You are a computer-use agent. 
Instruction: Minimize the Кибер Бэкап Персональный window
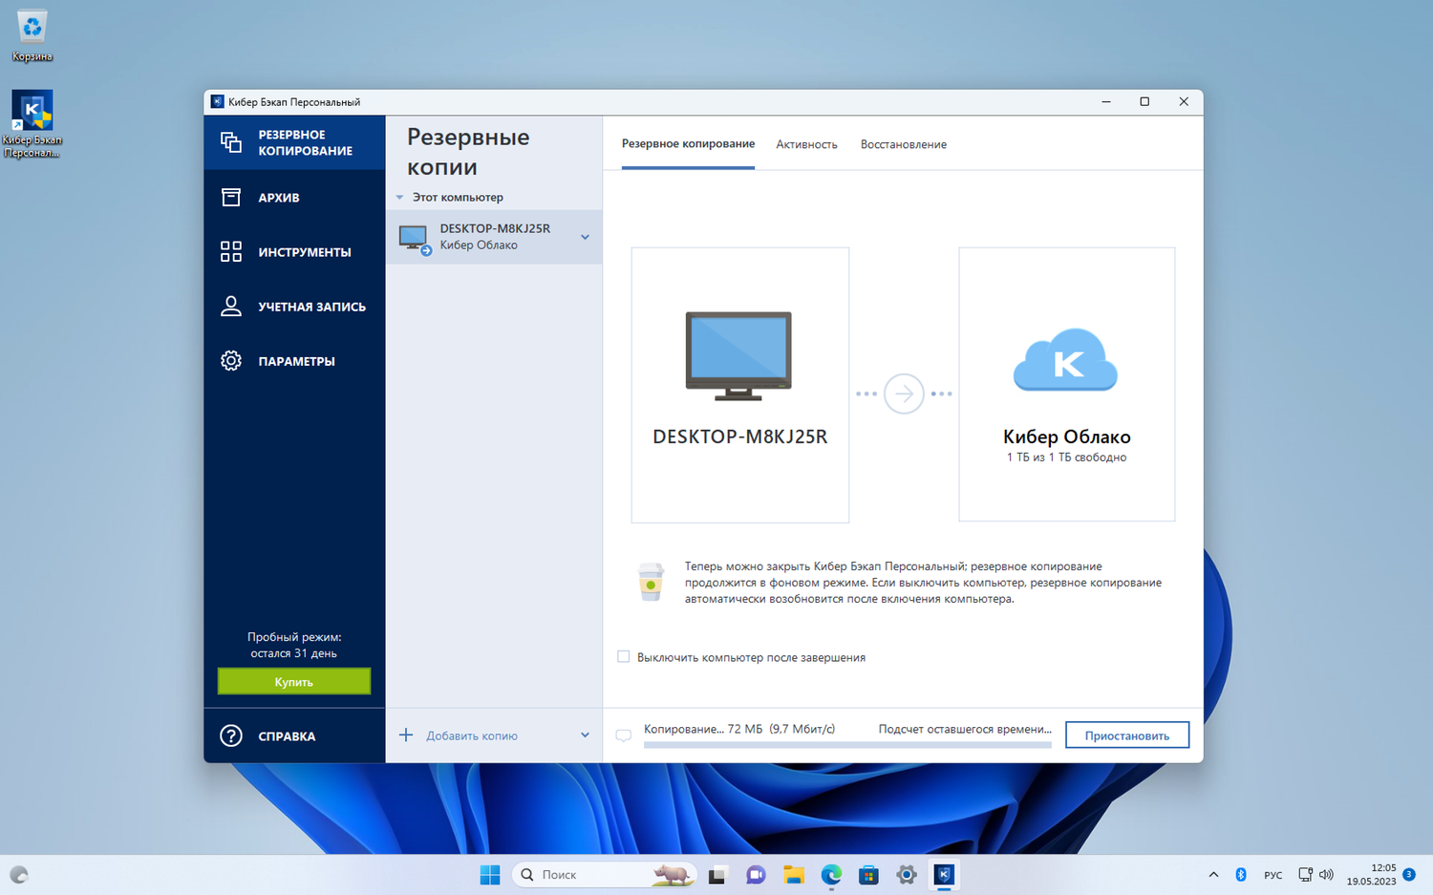[1106, 102]
